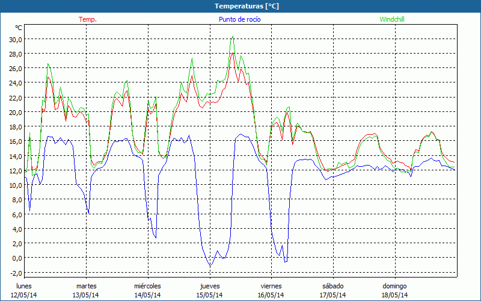
Task: Pick the jueves 15/05/14 date label
Action: pyautogui.click(x=209, y=290)
